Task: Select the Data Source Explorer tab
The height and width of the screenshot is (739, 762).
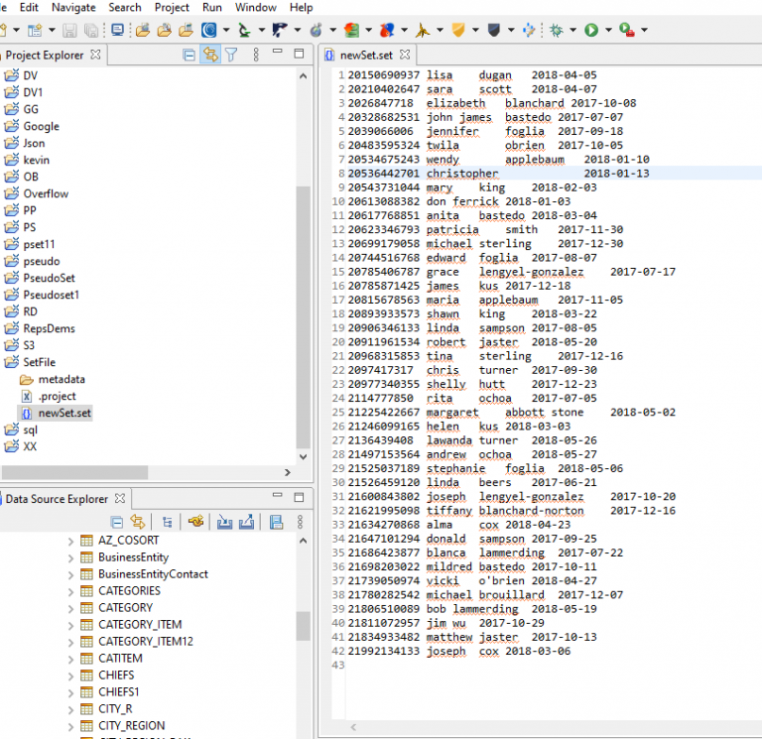Action: click(x=57, y=499)
